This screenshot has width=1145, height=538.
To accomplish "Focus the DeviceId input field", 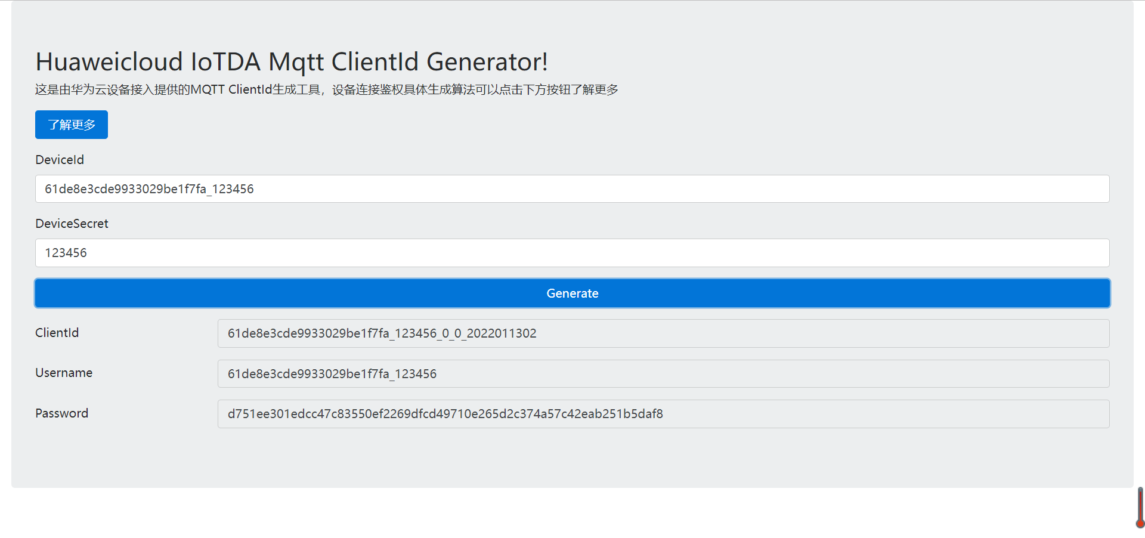I will click(x=572, y=189).
